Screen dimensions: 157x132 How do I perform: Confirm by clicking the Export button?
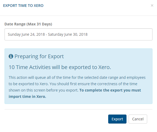click(117, 119)
